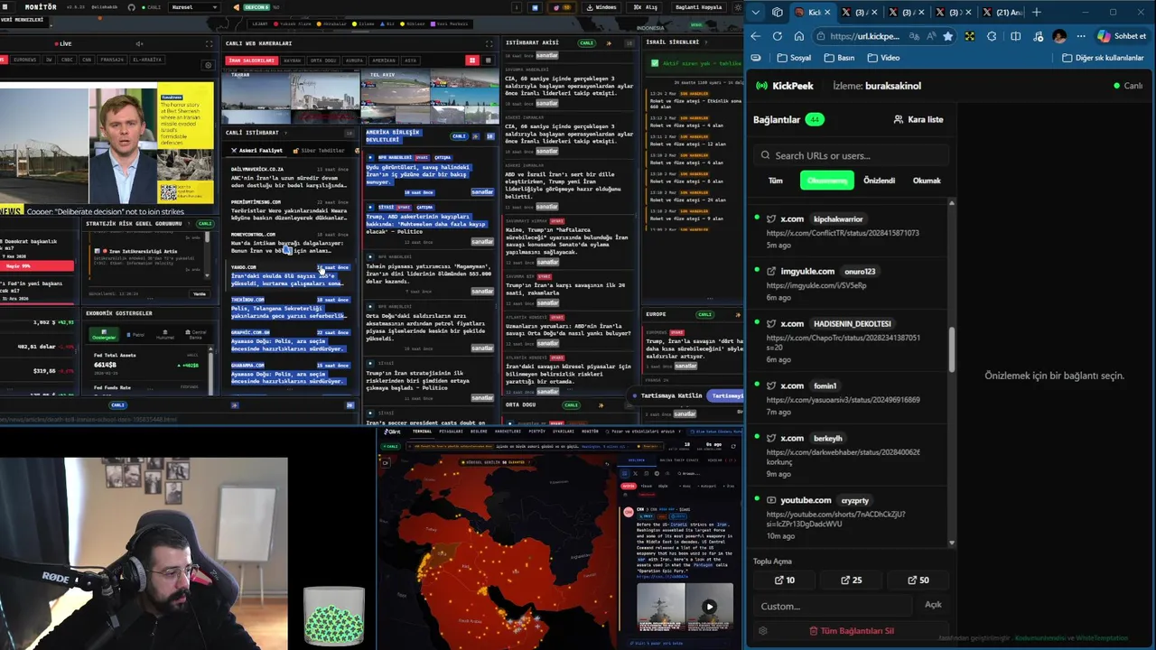
Task: Open the Askeri Faaliyet intelligence tab
Action: [x=256, y=151]
